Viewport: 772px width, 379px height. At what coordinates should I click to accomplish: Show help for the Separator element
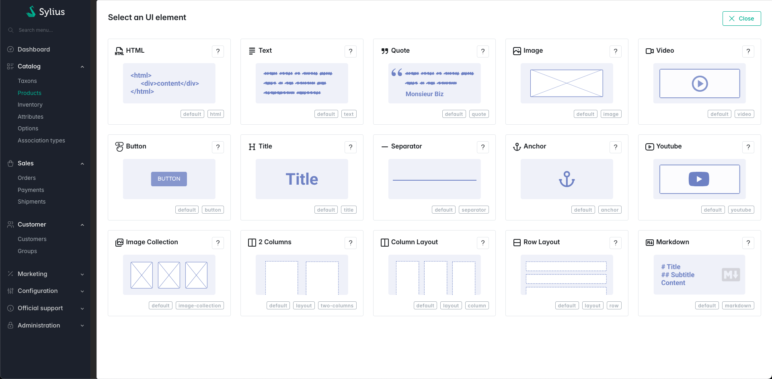(x=482, y=147)
